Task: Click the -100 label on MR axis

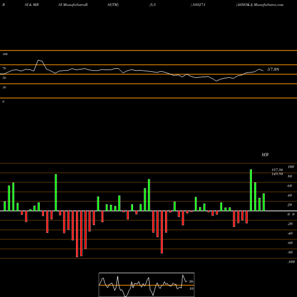Action: coord(291,262)
